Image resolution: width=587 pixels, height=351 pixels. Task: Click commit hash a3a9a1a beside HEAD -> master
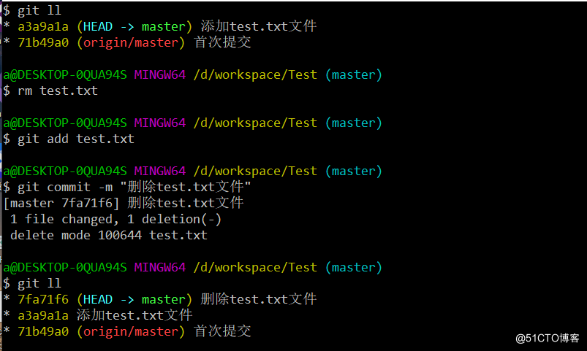tap(42, 26)
